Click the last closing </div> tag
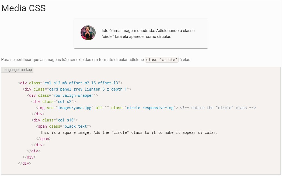Image resolution: width=282 pixels, height=176 pixels. pyautogui.click(x=25, y=163)
